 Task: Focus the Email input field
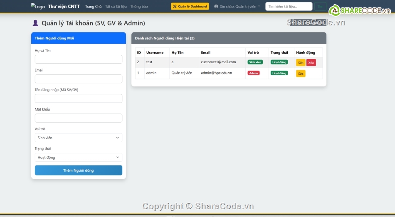(79, 79)
